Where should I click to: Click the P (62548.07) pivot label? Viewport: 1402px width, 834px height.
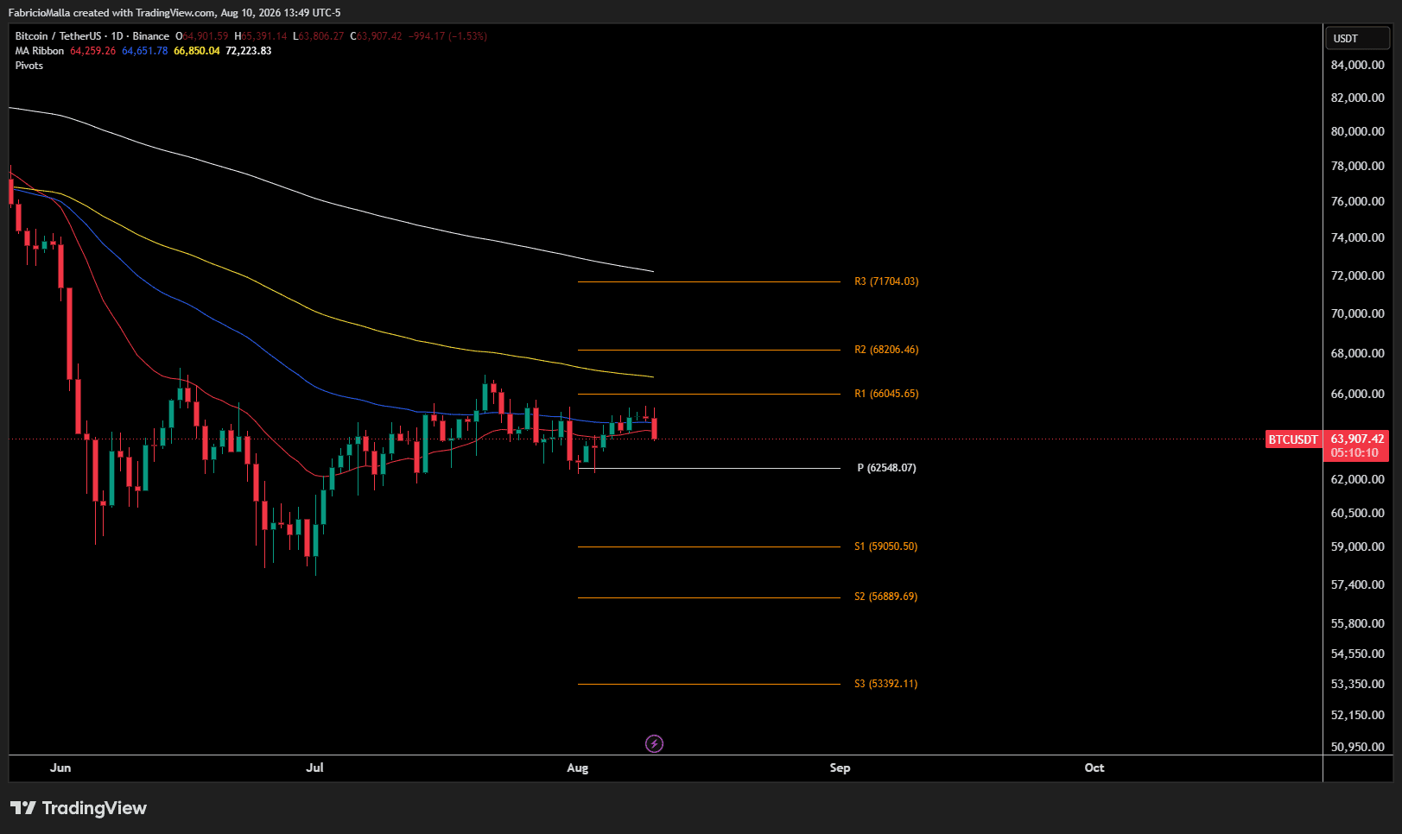click(x=886, y=468)
